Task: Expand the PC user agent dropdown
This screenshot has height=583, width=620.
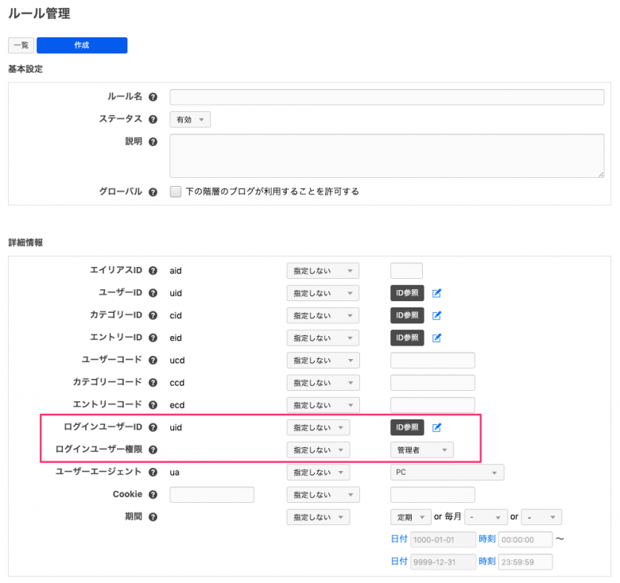Action: pyautogui.click(x=447, y=473)
